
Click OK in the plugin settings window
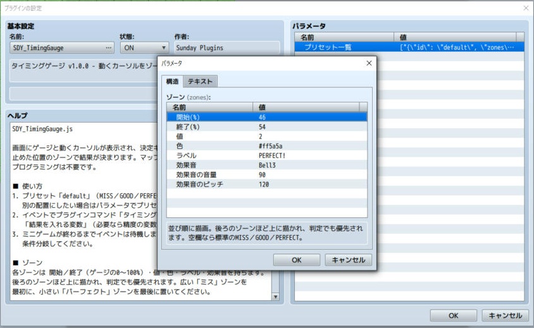(x=453, y=315)
